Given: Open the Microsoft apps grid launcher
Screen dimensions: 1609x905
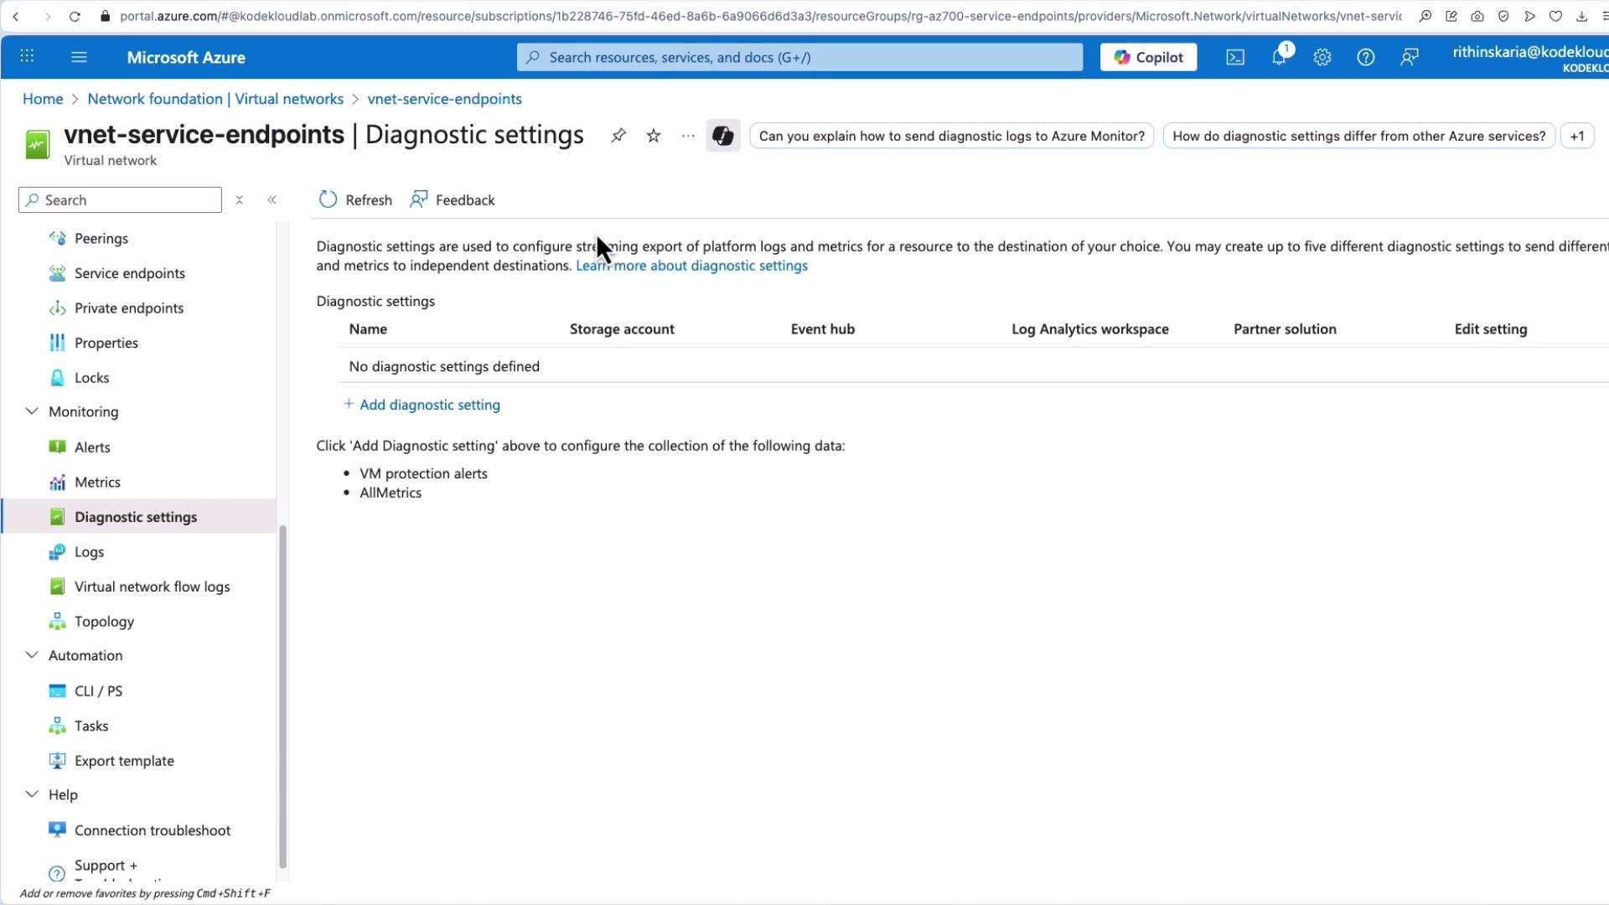Looking at the screenshot, I should pyautogui.click(x=27, y=56).
